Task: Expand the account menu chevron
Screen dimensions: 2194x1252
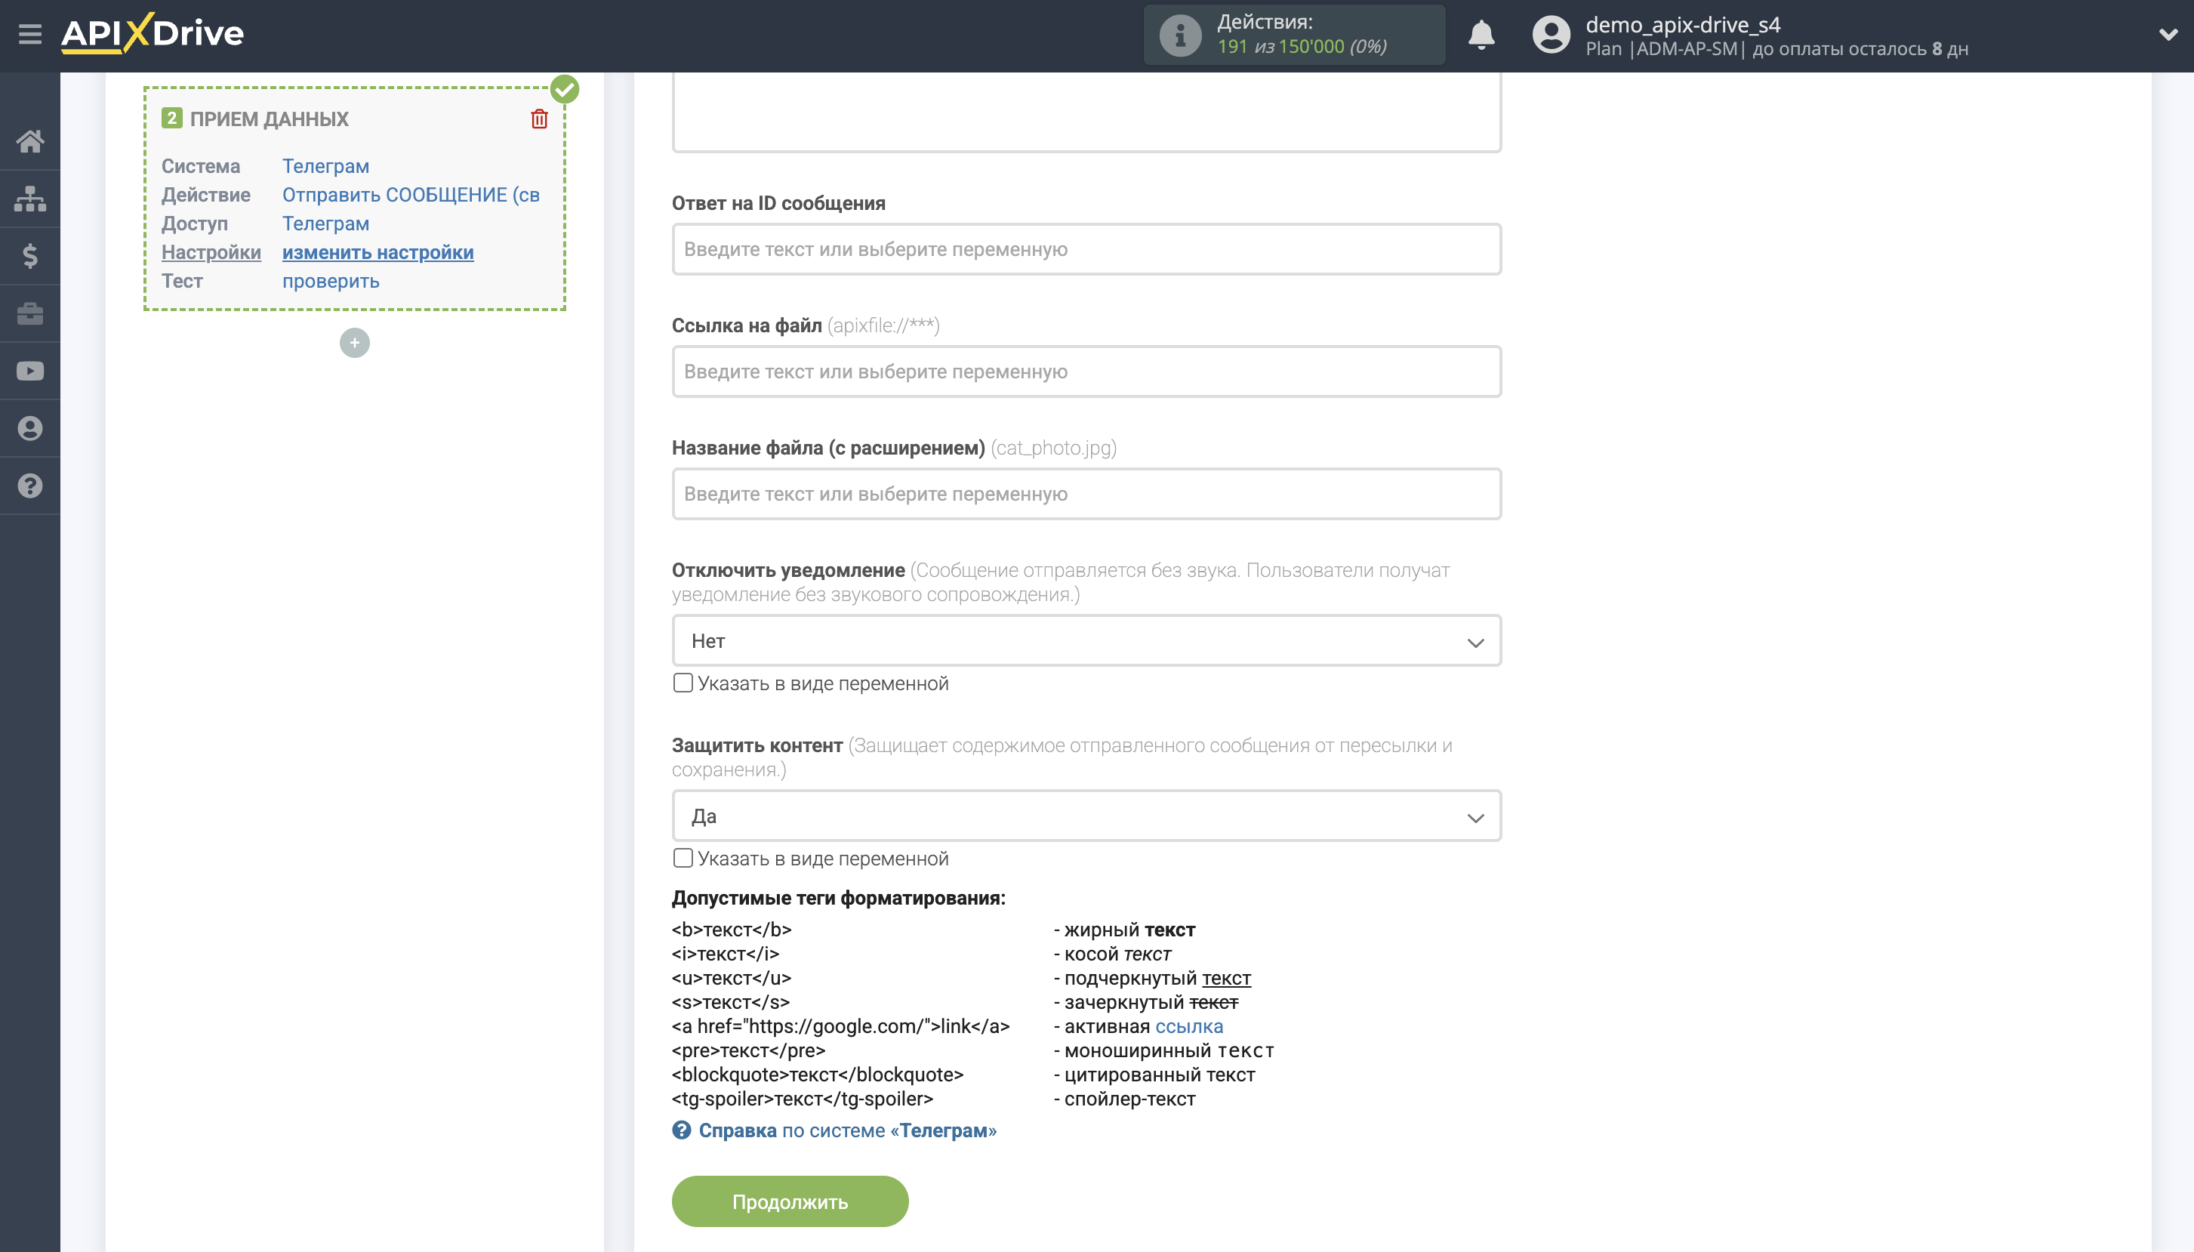Action: (x=2168, y=35)
